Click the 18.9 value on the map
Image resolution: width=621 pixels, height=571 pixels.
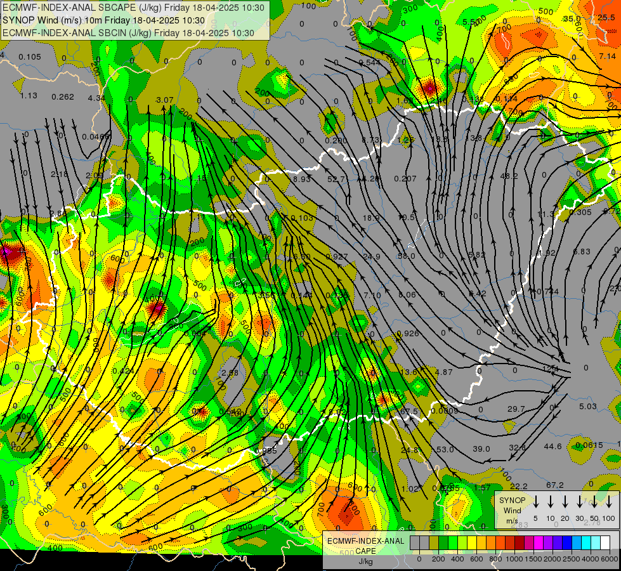371,218
